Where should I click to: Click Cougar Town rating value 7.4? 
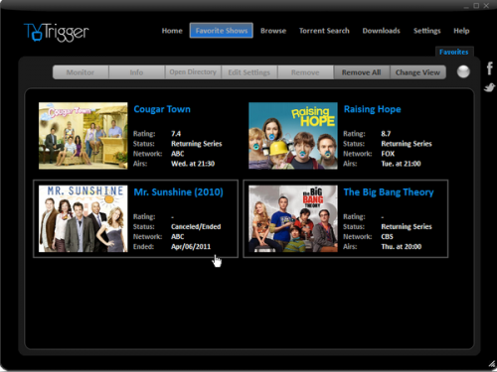click(x=176, y=134)
